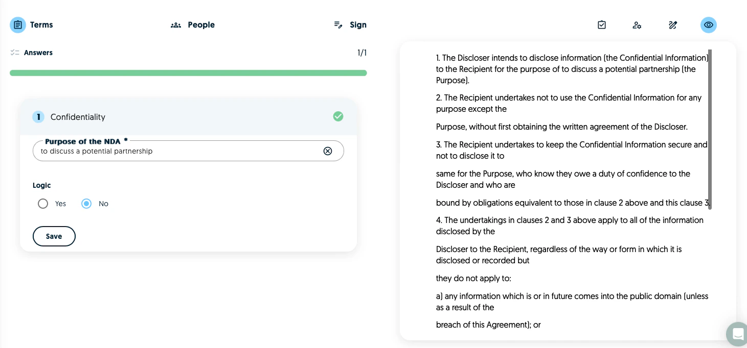This screenshot has width=747, height=348.
Task: Click the Sign pen icon
Action: pyautogui.click(x=338, y=25)
